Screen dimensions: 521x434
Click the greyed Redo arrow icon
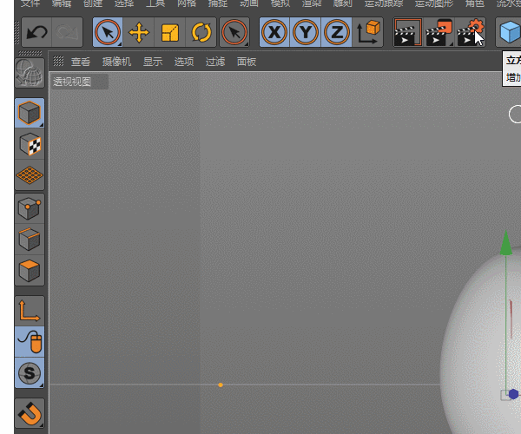click(x=67, y=32)
